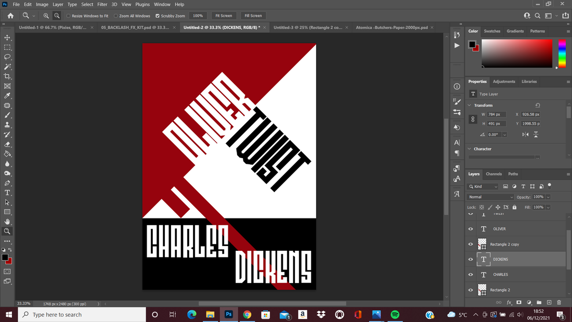Select the Clone Stamp tool
The width and height of the screenshot is (572, 322).
tap(7, 125)
